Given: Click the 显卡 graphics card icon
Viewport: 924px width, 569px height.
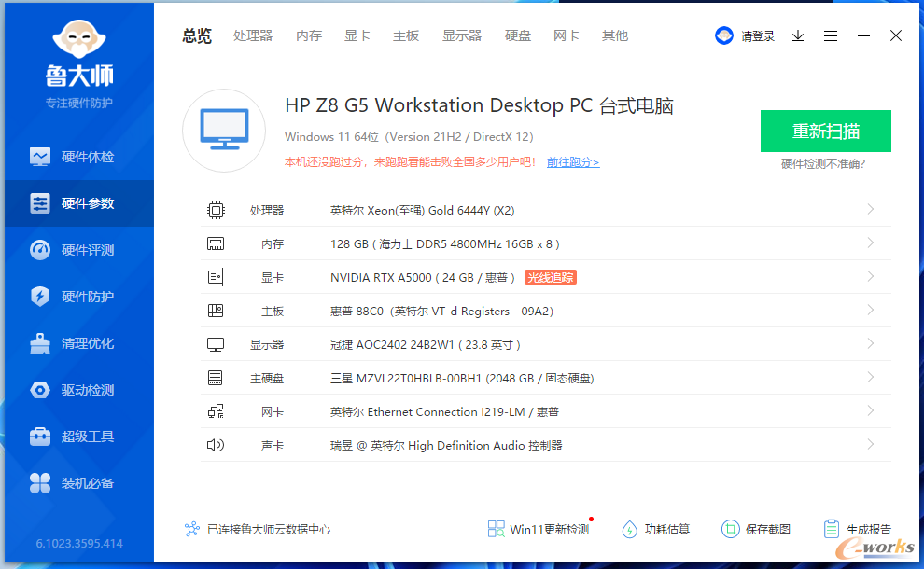Looking at the screenshot, I should 216,277.
